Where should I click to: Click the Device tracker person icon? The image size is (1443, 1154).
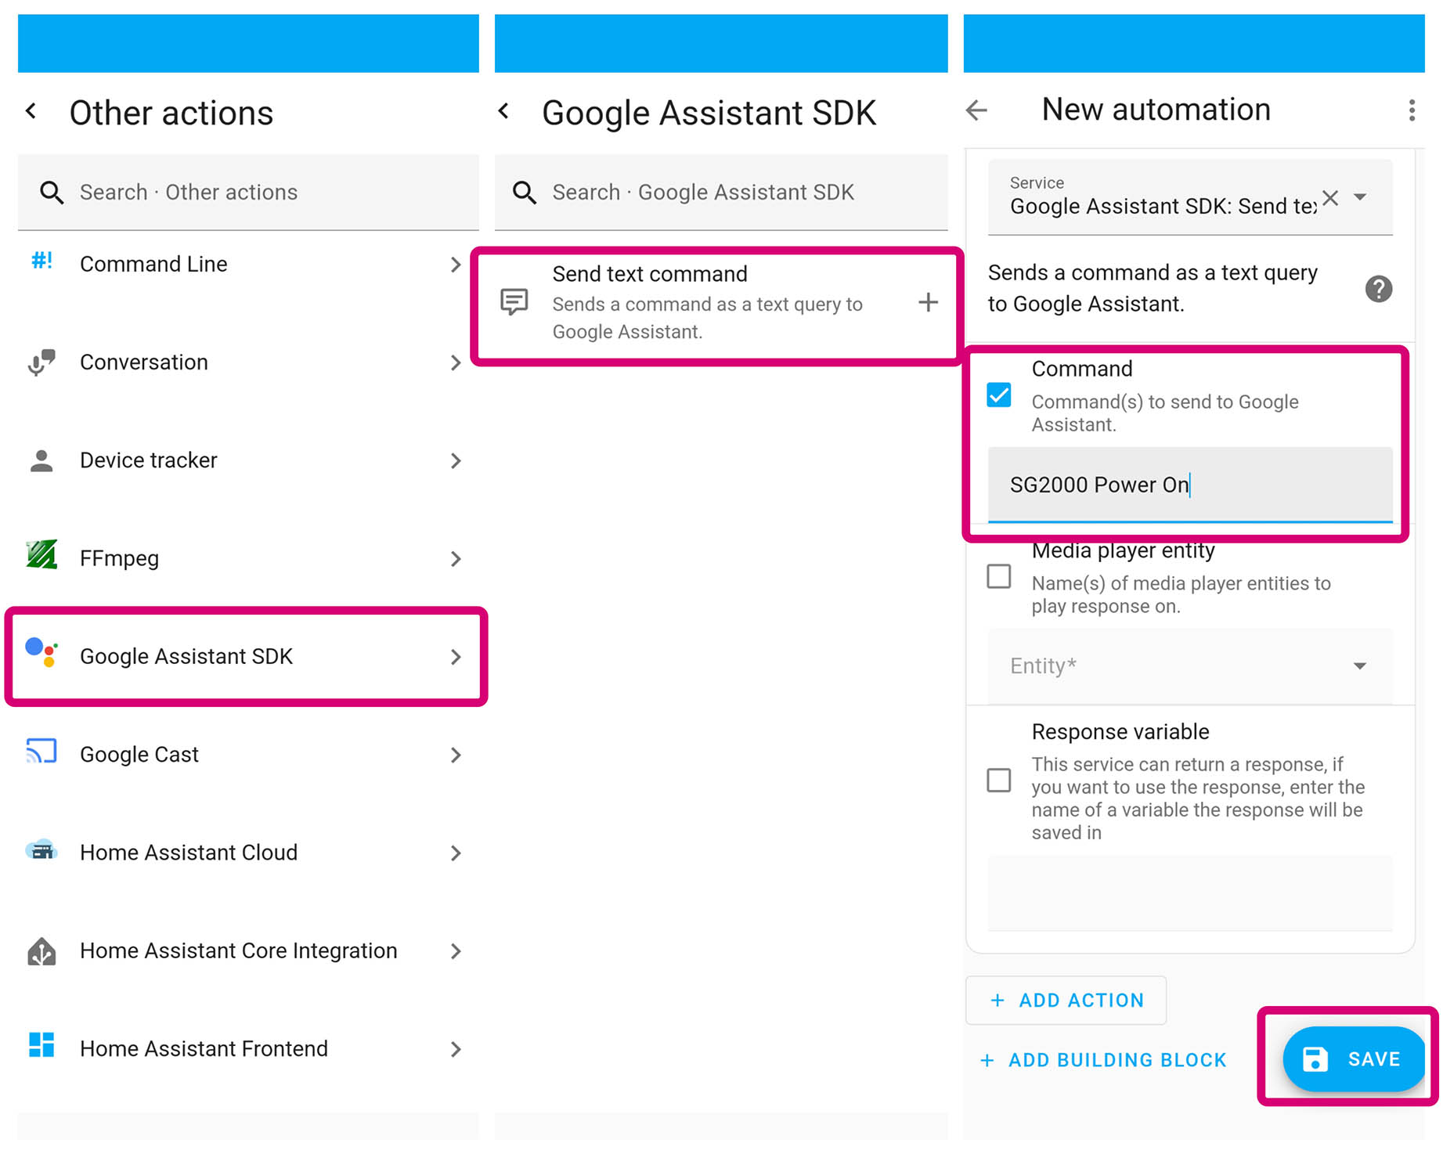coord(41,460)
